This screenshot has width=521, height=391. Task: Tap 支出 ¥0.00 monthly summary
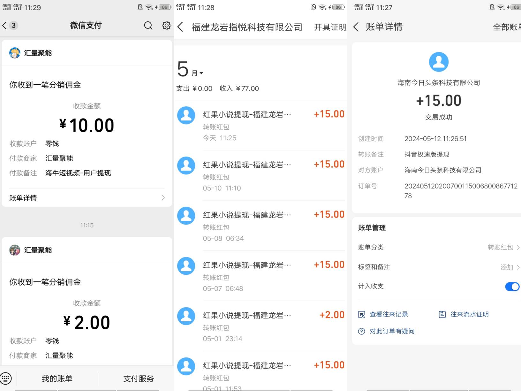[194, 88]
